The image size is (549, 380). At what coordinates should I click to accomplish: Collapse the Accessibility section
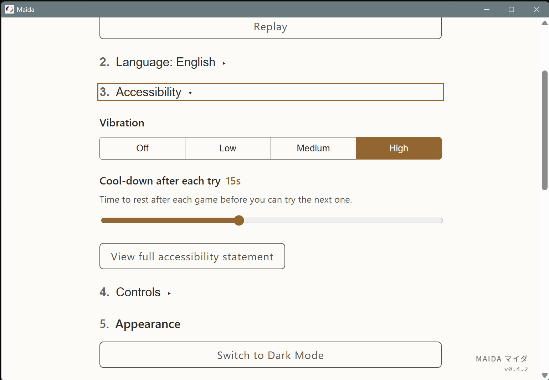[148, 92]
